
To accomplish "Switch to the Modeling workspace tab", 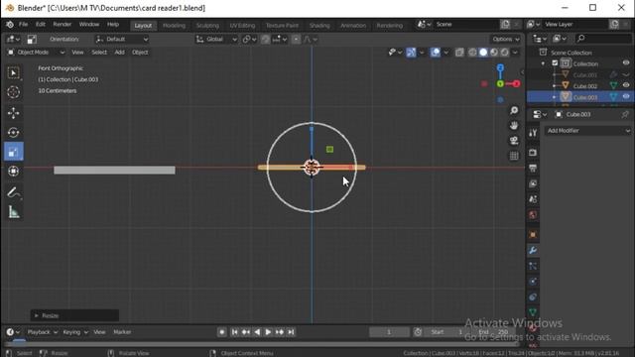I will [174, 26].
